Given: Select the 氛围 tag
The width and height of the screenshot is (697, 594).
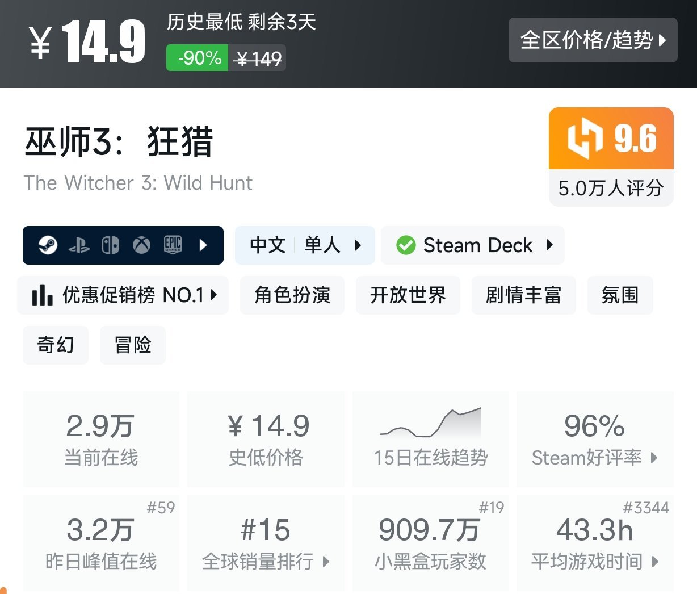Looking at the screenshot, I should coord(620,295).
